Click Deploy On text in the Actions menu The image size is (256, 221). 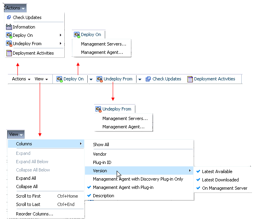(23, 35)
